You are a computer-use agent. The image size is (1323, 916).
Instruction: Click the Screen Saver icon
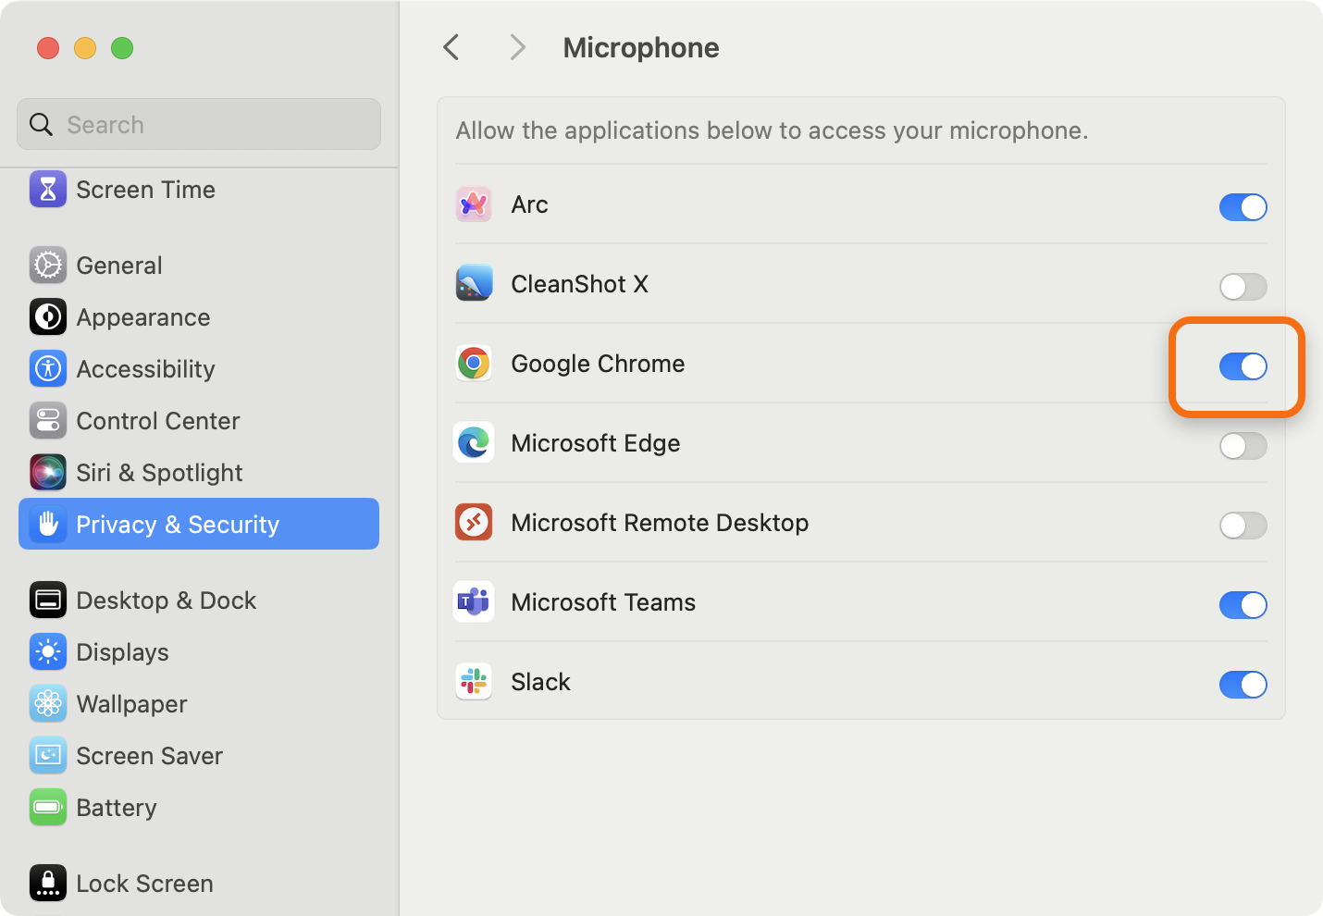48,755
